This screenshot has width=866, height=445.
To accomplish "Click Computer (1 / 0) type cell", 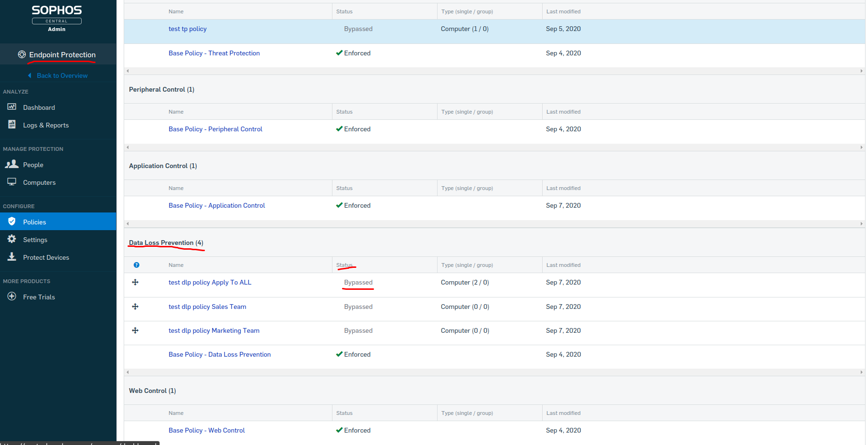I will [465, 29].
